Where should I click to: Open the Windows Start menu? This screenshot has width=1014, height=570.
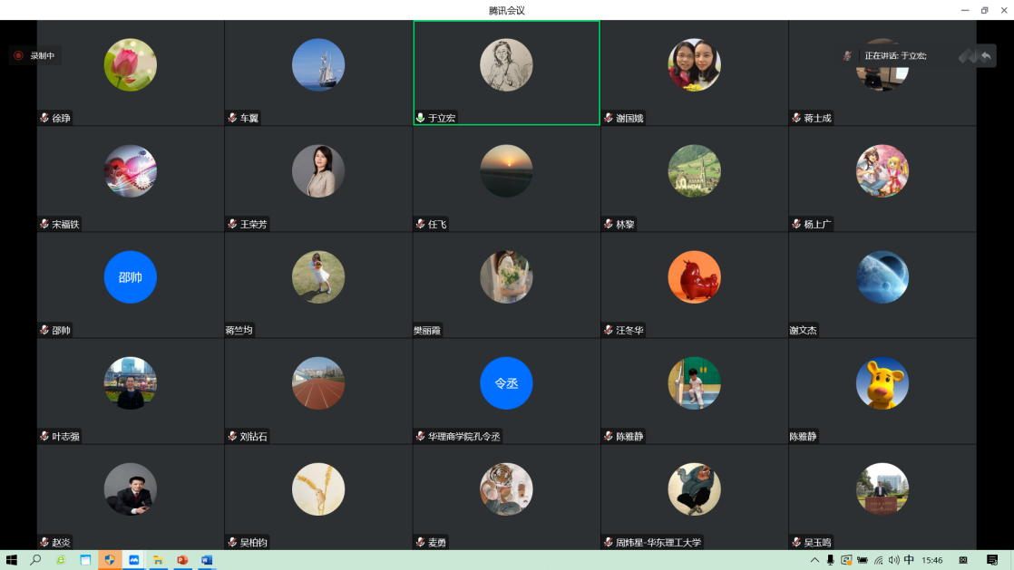click(x=12, y=560)
